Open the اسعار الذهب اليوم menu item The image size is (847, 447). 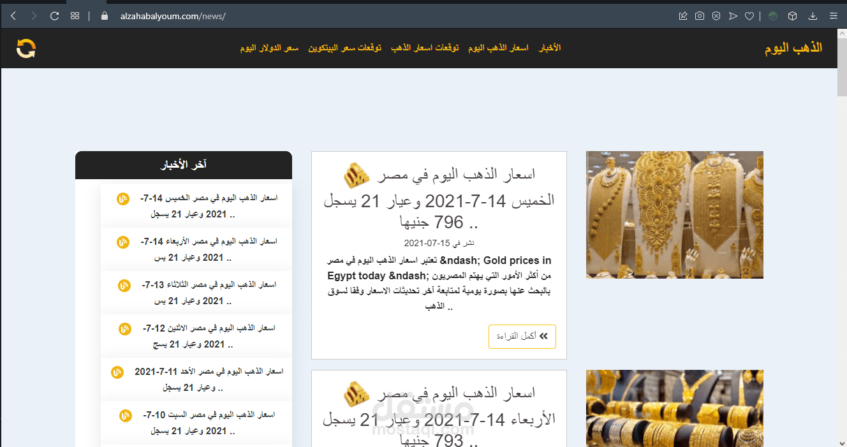point(498,48)
